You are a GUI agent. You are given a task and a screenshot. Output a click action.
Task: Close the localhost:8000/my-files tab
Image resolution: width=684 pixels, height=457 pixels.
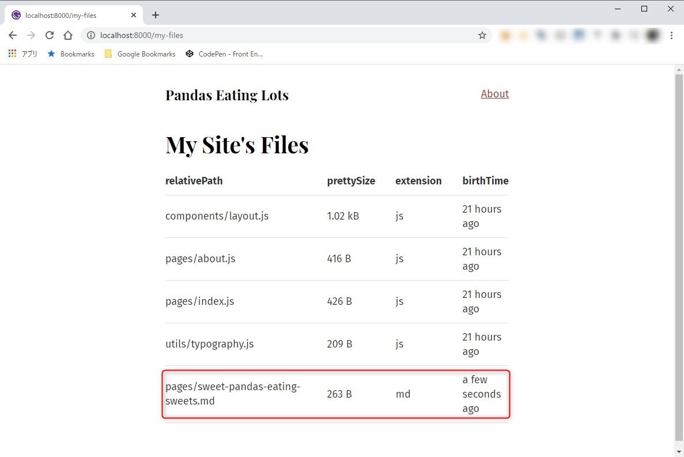tap(134, 15)
